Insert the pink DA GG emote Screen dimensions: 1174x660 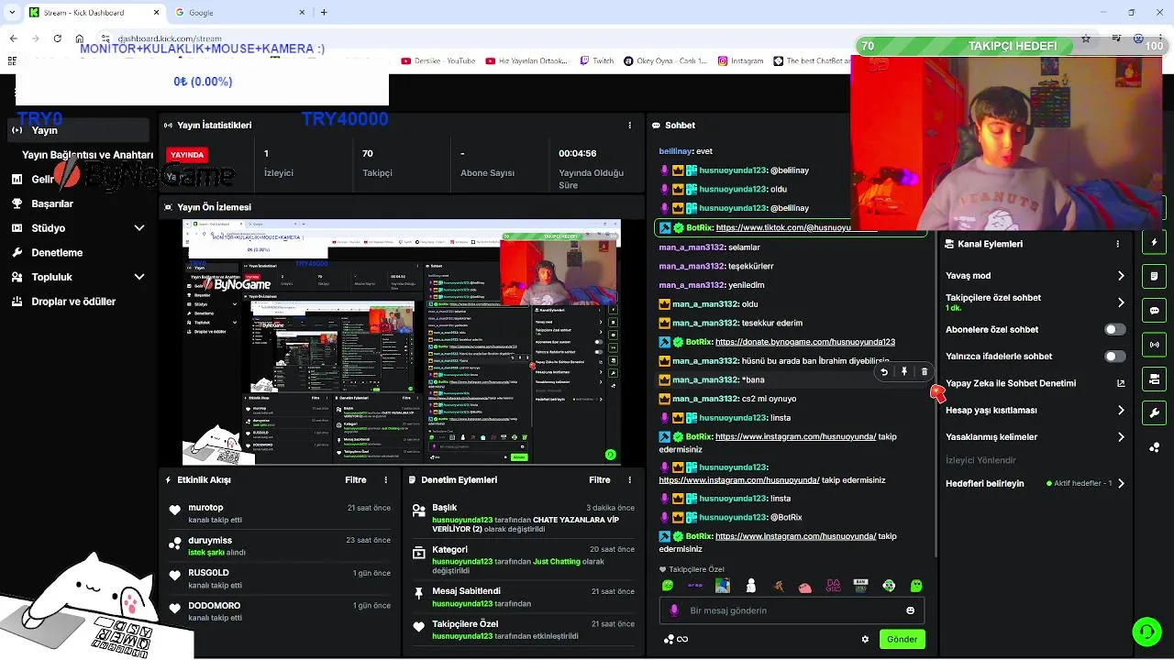pos(833,586)
